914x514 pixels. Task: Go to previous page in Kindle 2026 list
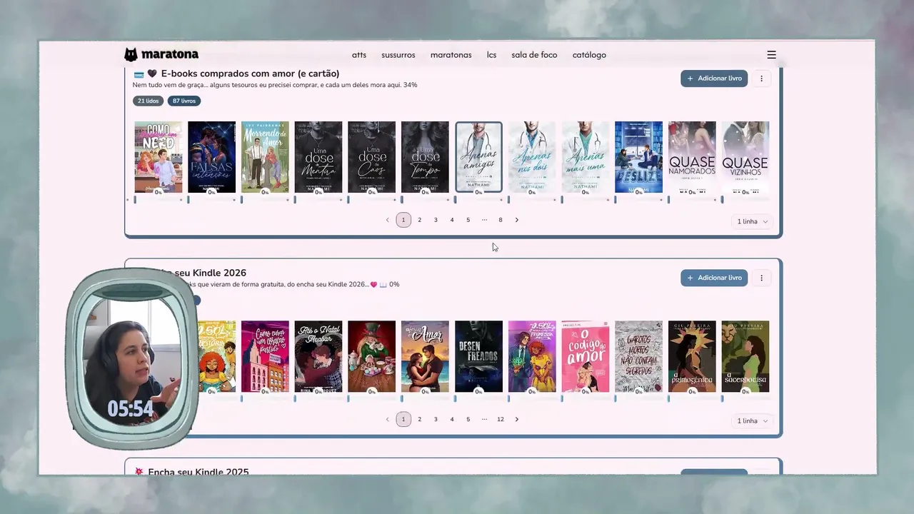(387, 419)
